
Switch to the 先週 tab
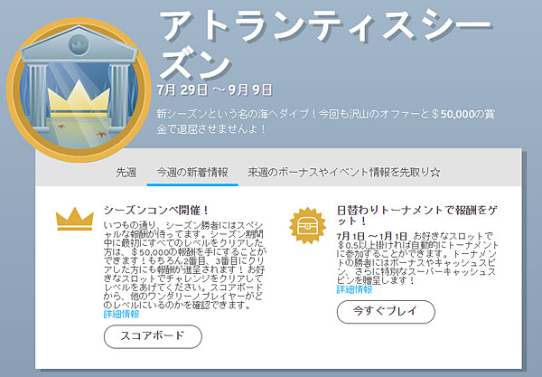pos(126,172)
